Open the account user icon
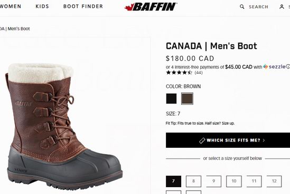290x194 pixels. [x=282, y=7]
